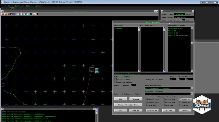Viewport: 219px width, 122px height.
Task: Enable the Focused Strike checkbox
Action: tap(116, 82)
